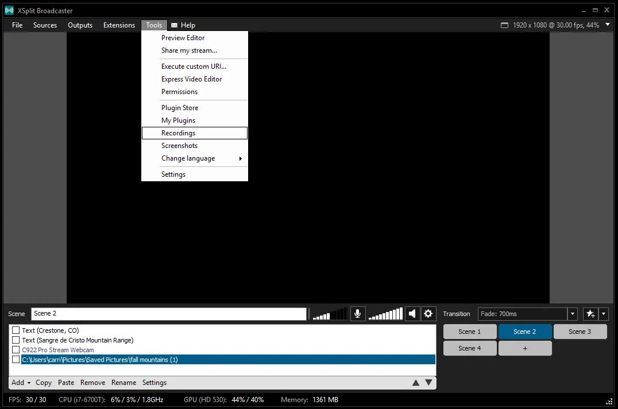Screen dimensions: 618x409
Task: Open the Add source dropdown
Action: click(x=21, y=383)
